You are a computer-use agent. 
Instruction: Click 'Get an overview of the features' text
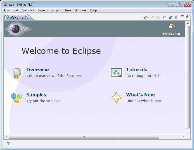tap(54, 76)
